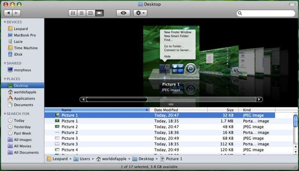Select Picture 4 sized 120 KB
The height and width of the screenshot is (171, 299).
pos(160,150)
